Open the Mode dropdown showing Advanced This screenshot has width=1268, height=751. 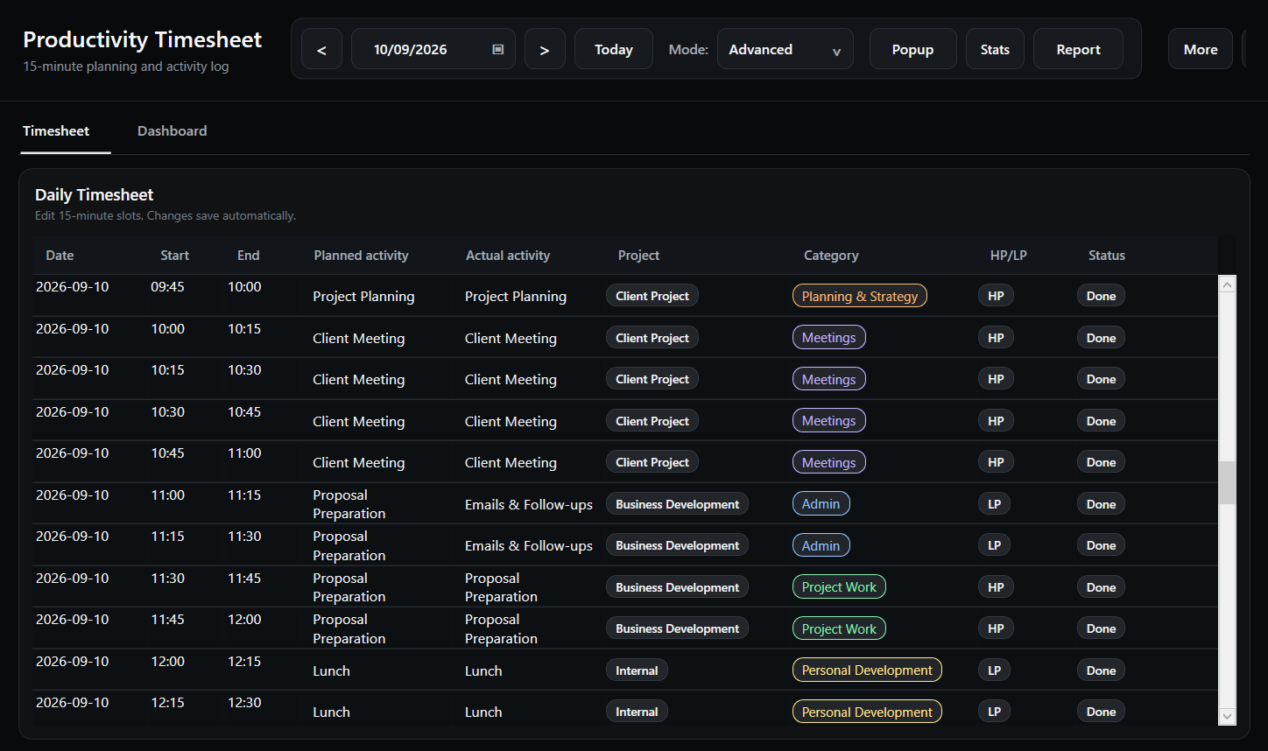click(x=785, y=49)
